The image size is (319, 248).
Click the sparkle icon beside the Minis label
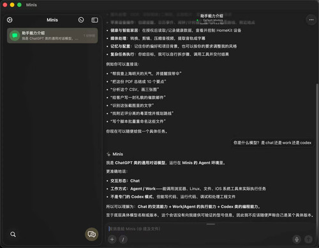point(108,154)
